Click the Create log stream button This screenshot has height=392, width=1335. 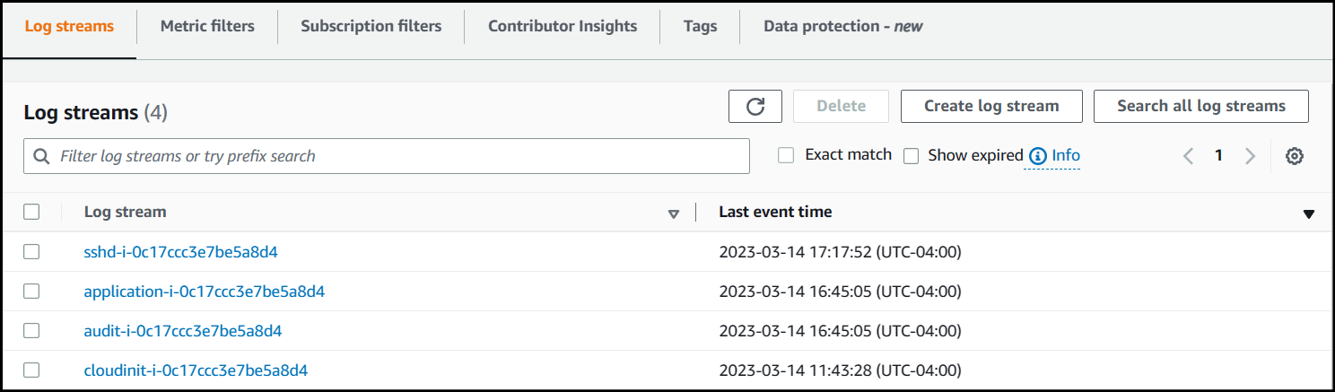pos(991,106)
